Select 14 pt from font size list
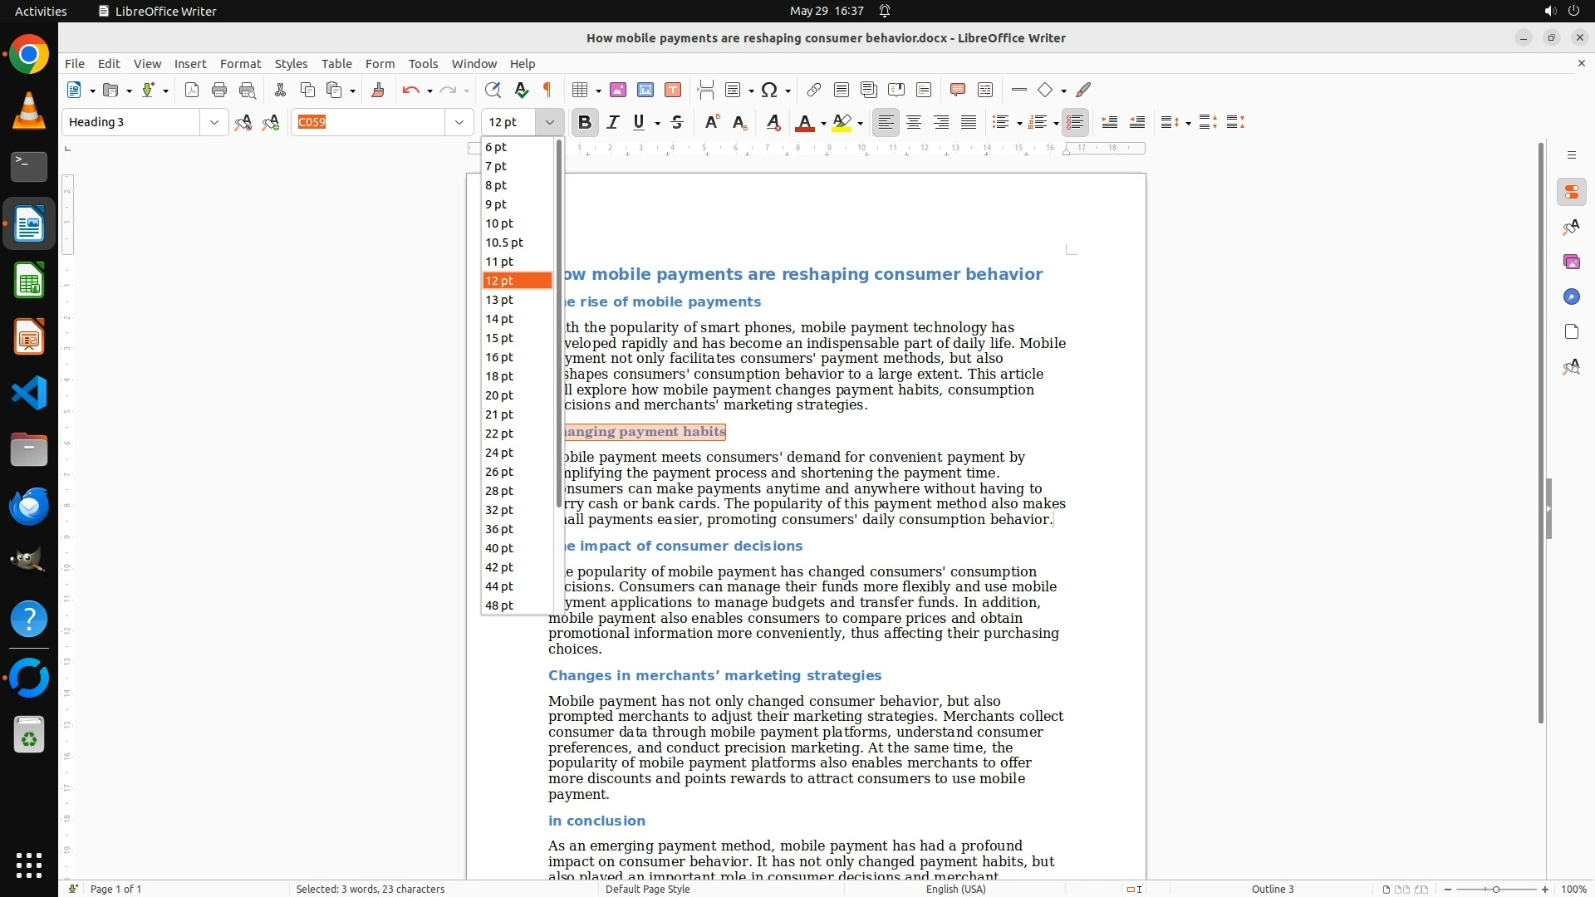The image size is (1595, 897). point(500,319)
